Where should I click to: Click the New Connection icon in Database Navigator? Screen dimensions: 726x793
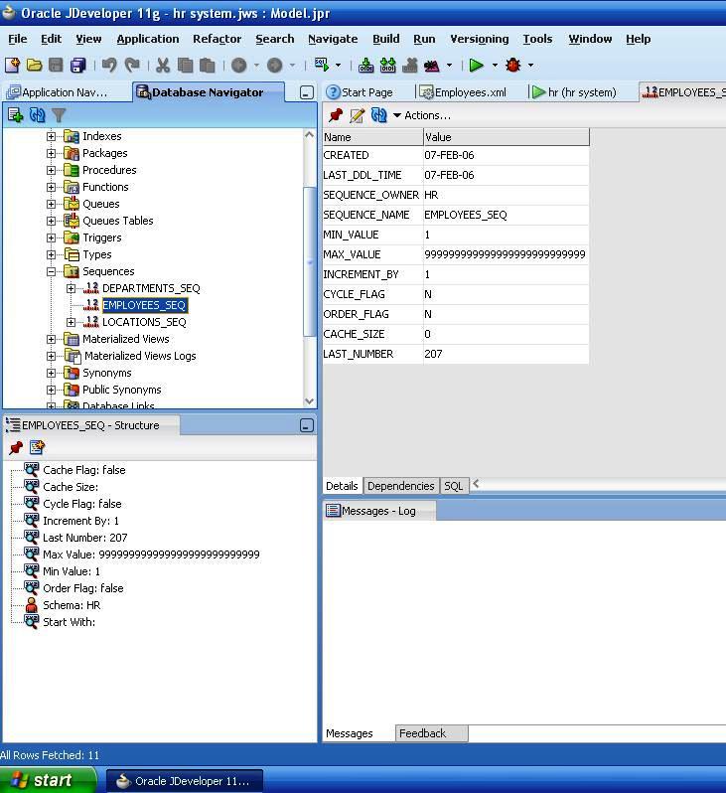coord(15,115)
